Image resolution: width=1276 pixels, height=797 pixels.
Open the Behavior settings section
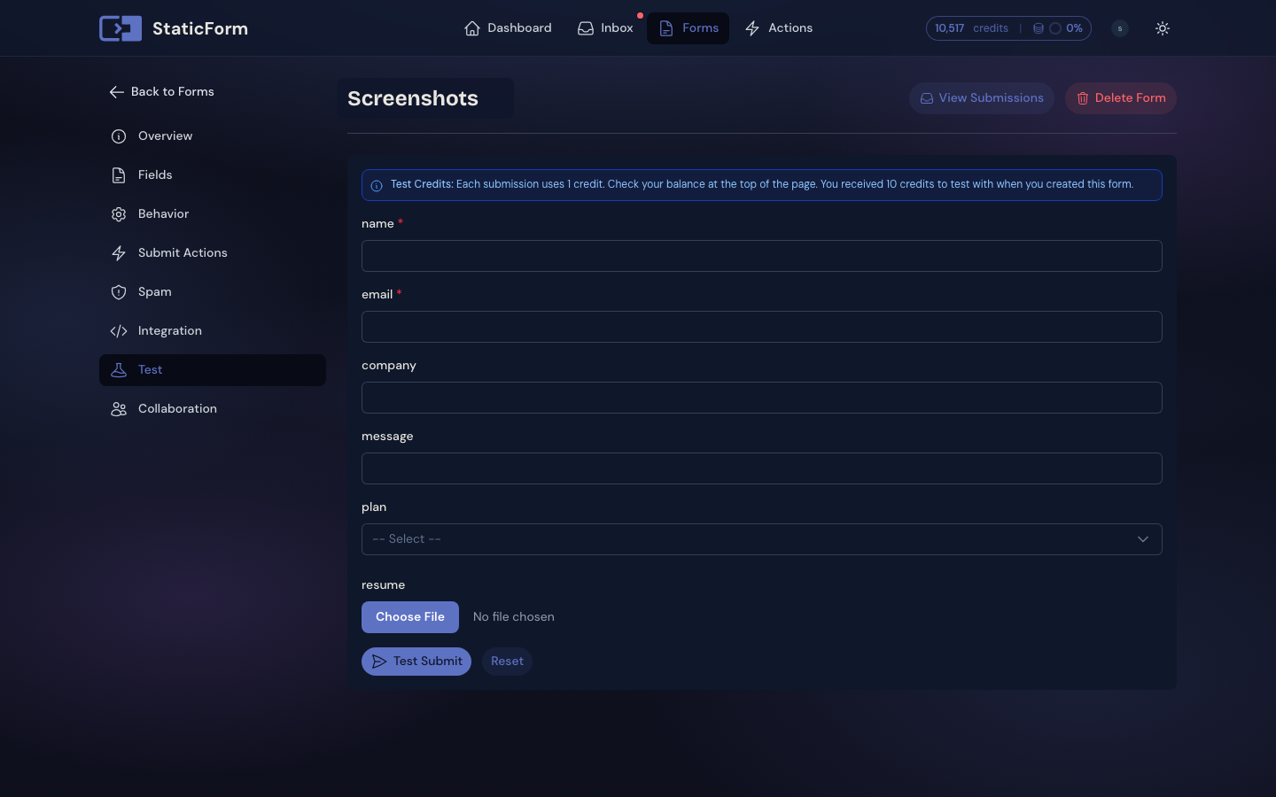coord(213,214)
